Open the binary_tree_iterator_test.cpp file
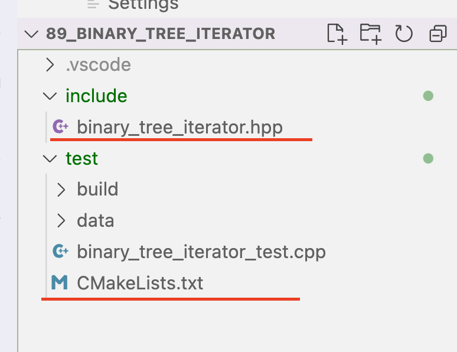 [x=201, y=252]
